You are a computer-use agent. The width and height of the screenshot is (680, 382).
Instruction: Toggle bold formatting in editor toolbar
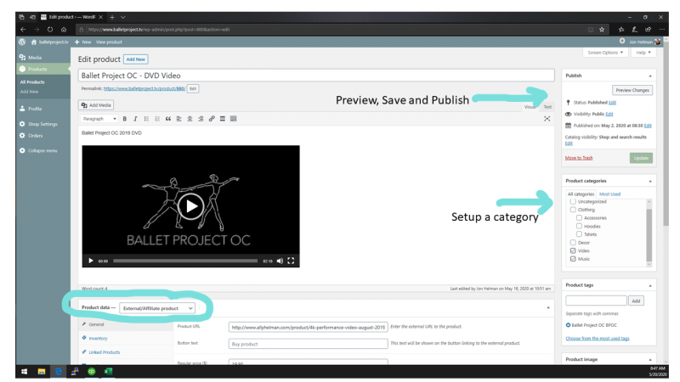tap(124, 119)
